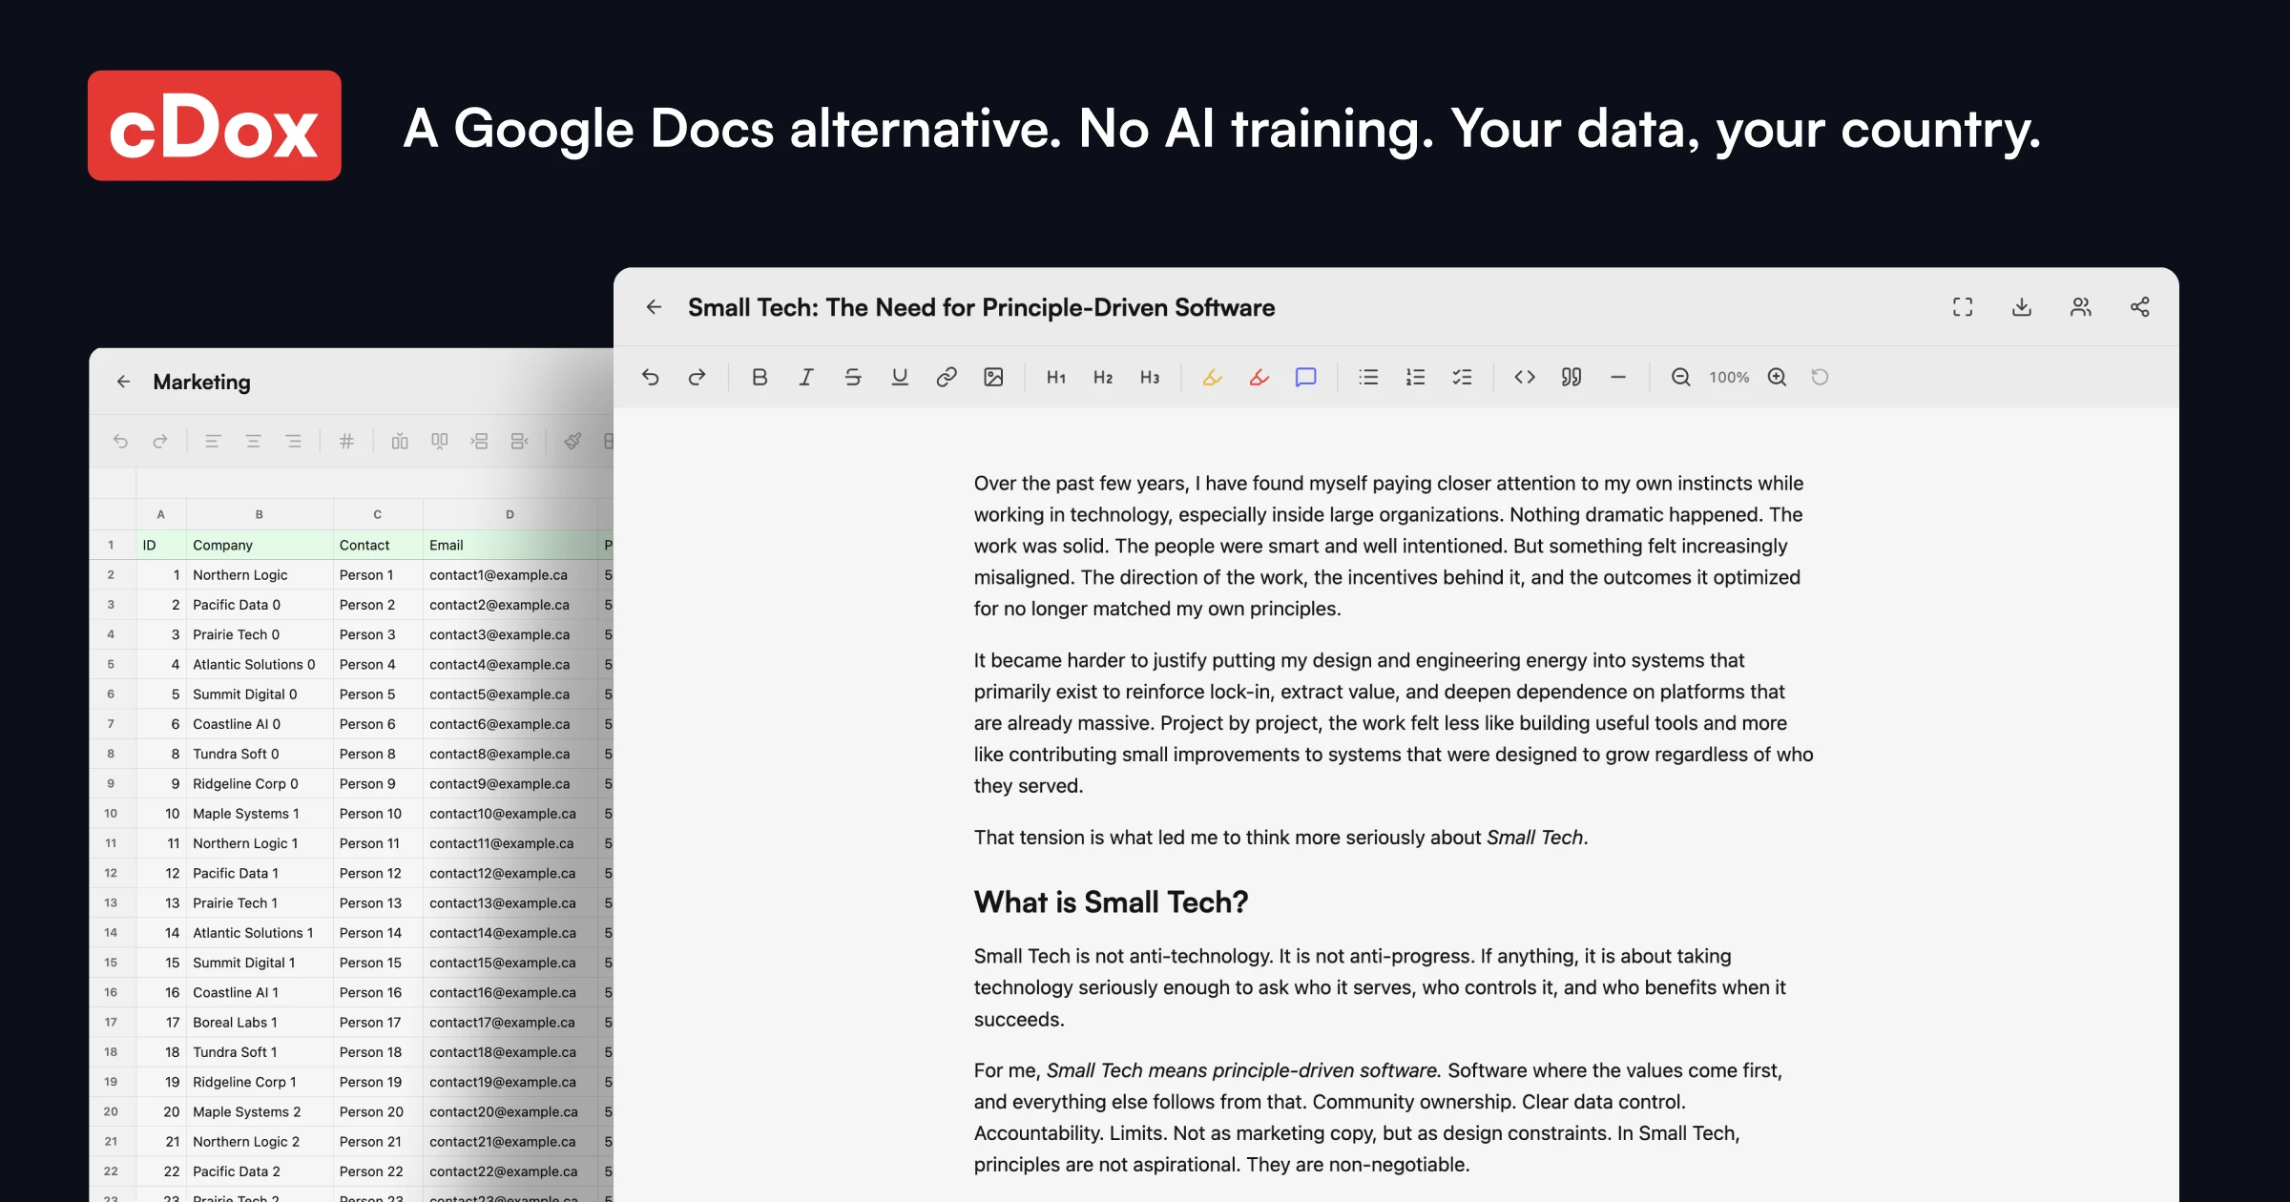Click the "Person 12" cell
Viewport: 2290px width, 1202px height.
pos(378,873)
